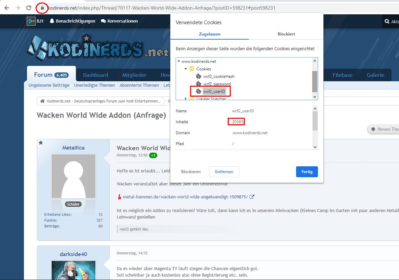399x280 pixels.
Task: Open Metallica's user profile name
Action: click(x=73, y=148)
